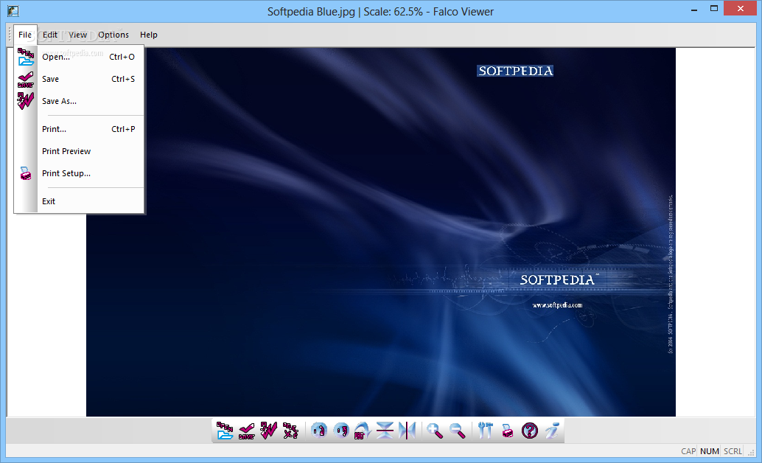Choose Save As... from the File menu
Image resolution: width=762 pixels, height=463 pixels.
[79, 101]
